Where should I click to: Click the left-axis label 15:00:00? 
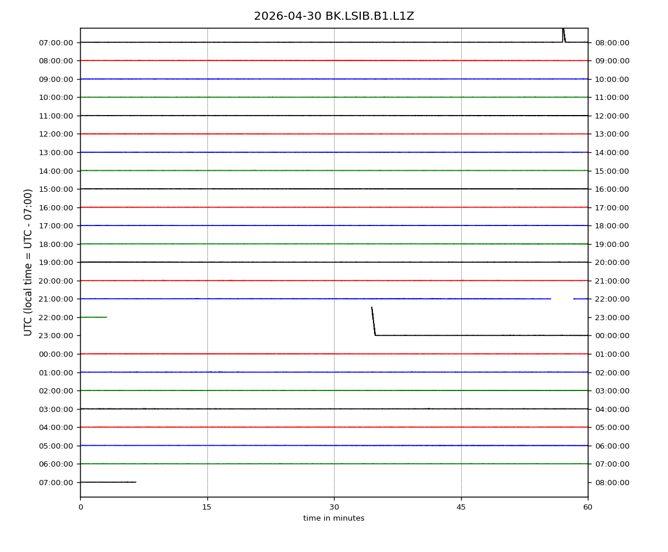click(x=56, y=189)
